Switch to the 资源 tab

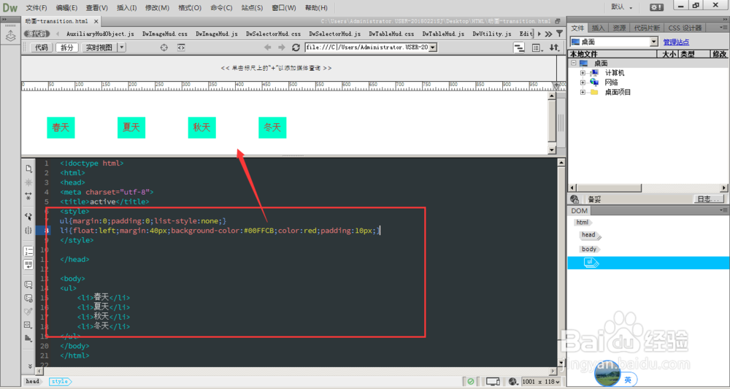click(x=619, y=28)
